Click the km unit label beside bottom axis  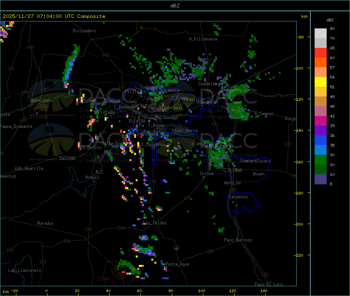pyautogui.click(x=5, y=292)
